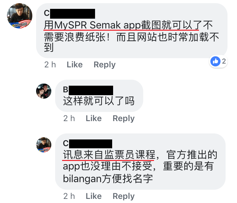Open the small avatar beside the bilangan reply

(x=44, y=145)
